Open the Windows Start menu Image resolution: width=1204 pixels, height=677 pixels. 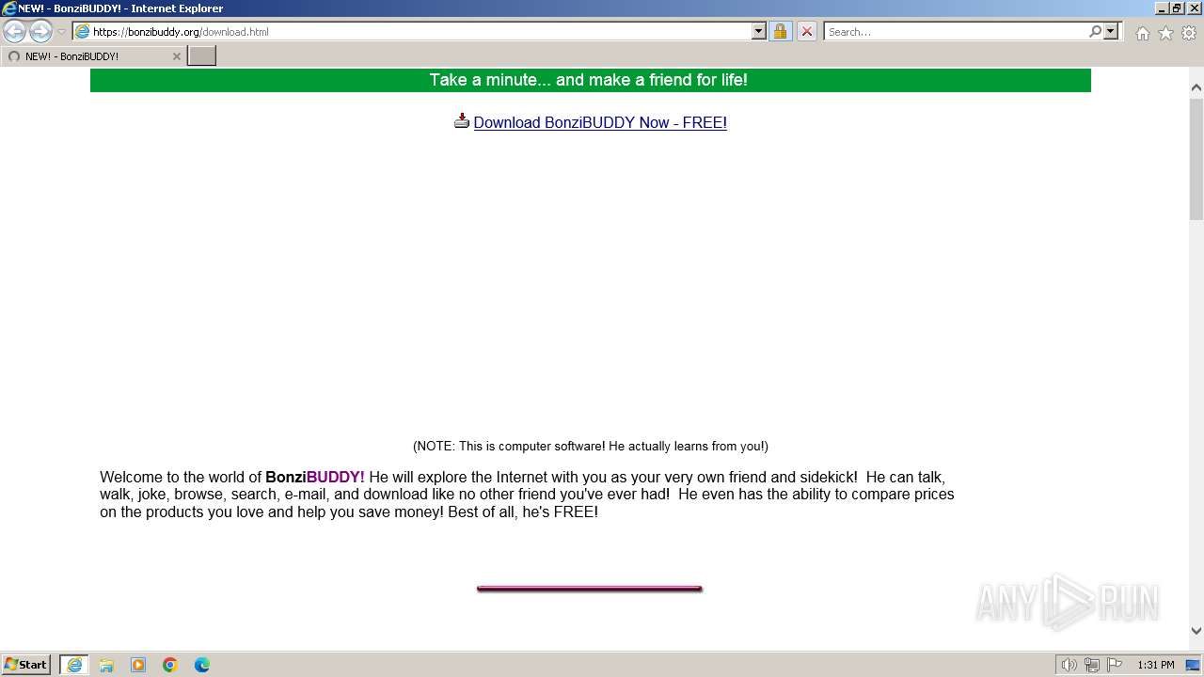point(26,664)
